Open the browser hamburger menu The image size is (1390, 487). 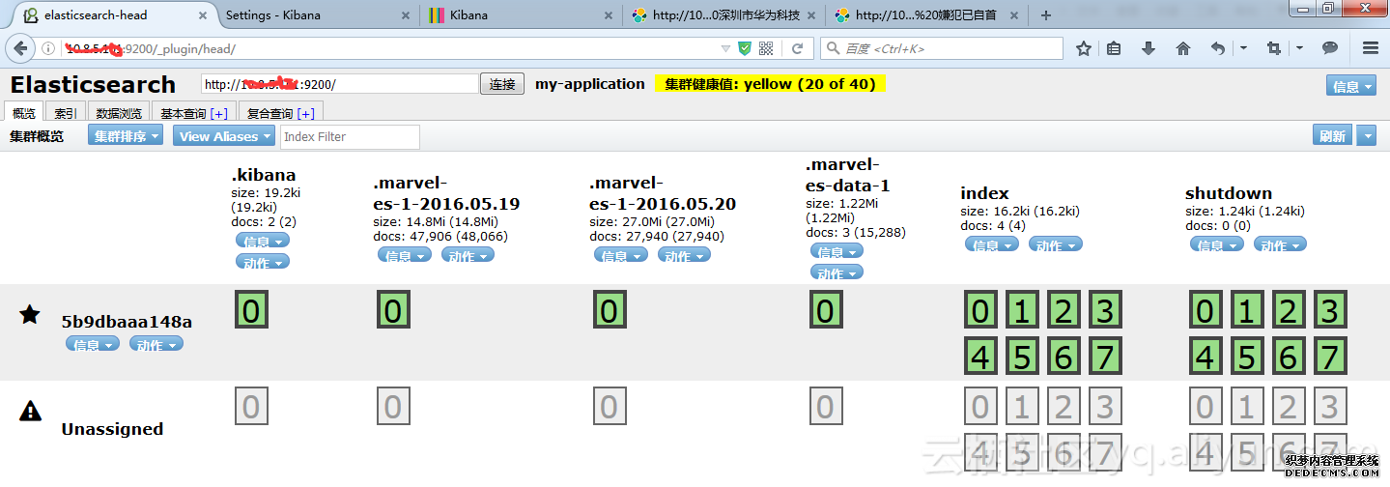tap(1370, 48)
